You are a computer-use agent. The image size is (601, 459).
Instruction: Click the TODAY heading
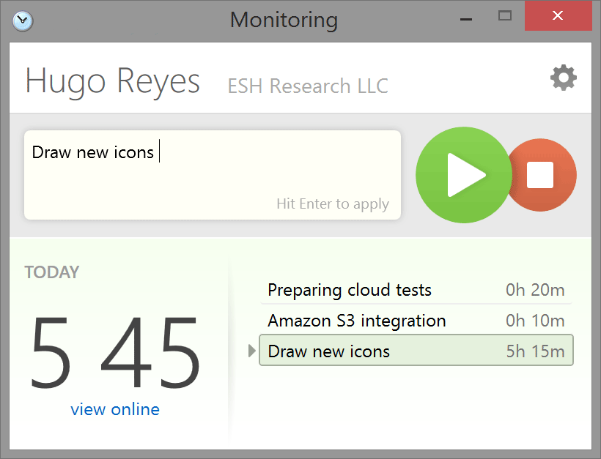(52, 272)
